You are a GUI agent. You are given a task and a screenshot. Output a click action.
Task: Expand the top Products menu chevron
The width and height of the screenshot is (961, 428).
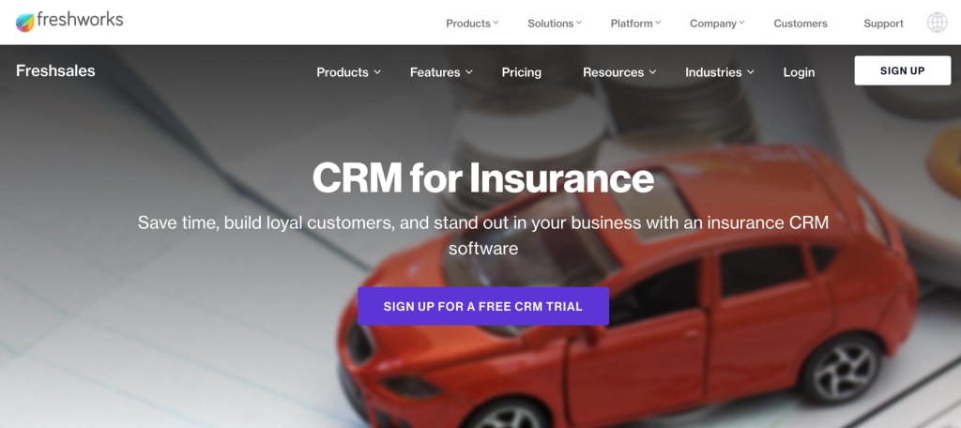(496, 23)
